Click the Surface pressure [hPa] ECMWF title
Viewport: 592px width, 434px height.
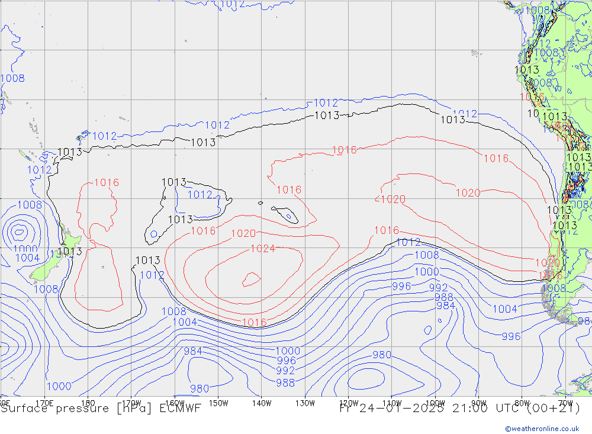101,409
